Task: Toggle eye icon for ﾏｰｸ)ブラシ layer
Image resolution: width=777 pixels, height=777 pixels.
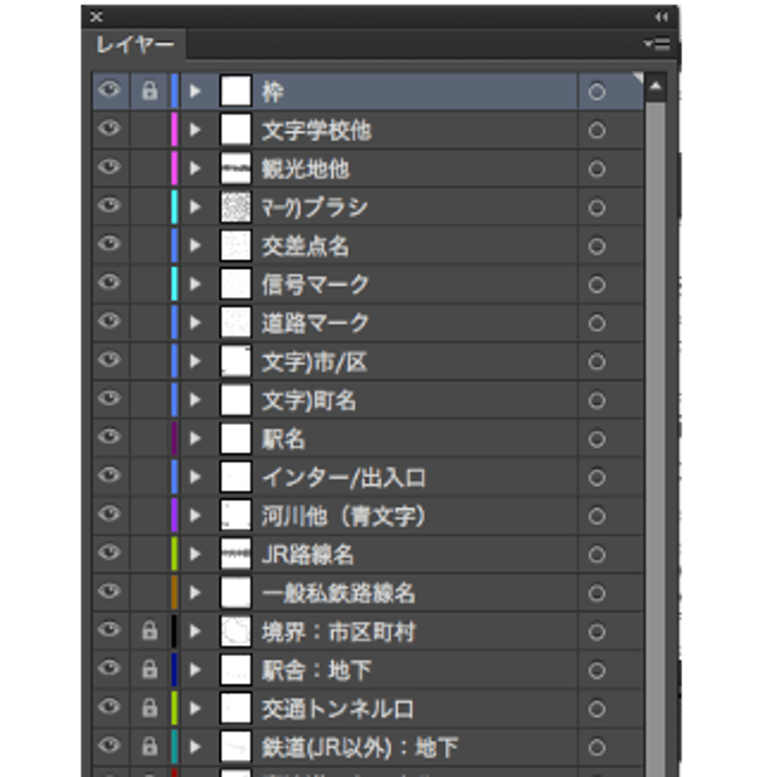Action: [110, 206]
